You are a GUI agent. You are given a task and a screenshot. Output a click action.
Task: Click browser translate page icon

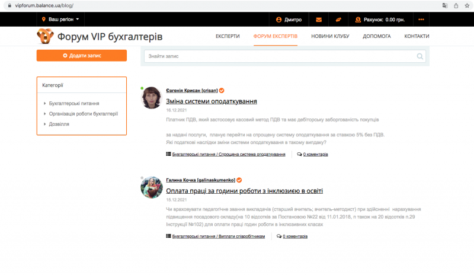(445, 5)
